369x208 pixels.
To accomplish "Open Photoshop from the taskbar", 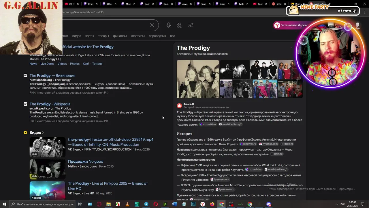I will (x=193, y=204).
